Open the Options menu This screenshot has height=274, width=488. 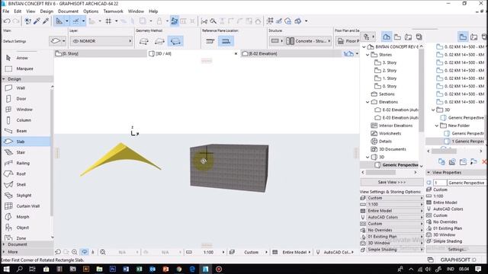pyautogui.click(x=91, y=11)
